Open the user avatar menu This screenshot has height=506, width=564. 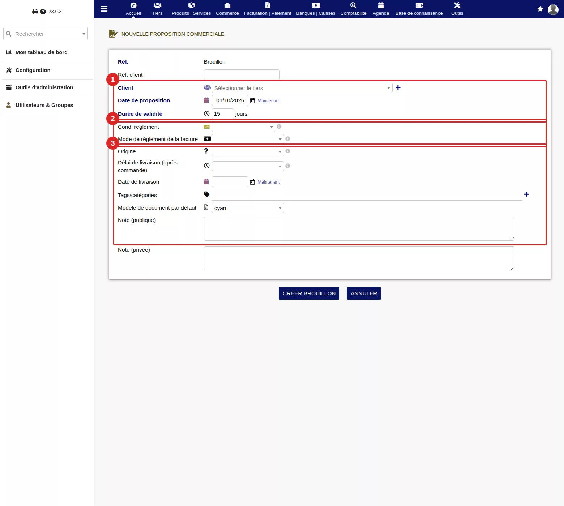553,9
